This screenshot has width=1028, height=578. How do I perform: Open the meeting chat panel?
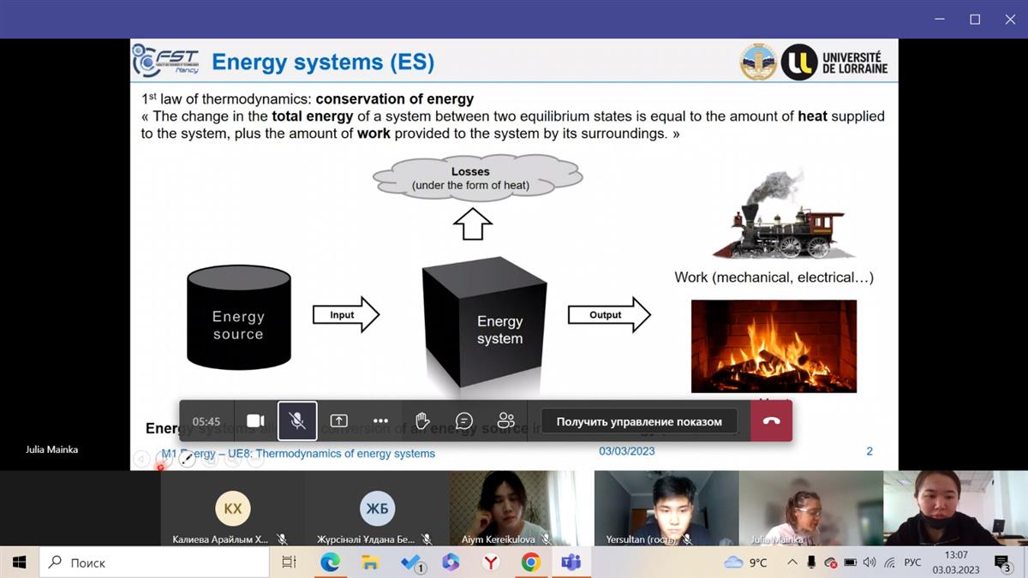click(464, 421)
